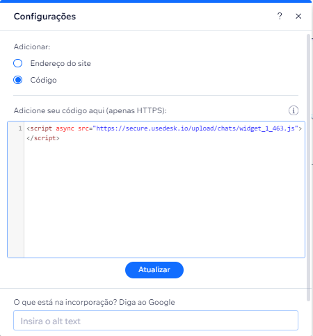Click the Código label text
Image resolution: width=313 pixels, height=336 pixels.
[43, 80]
